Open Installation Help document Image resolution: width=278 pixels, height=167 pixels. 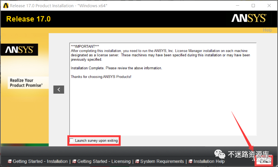tap(209, 161)
